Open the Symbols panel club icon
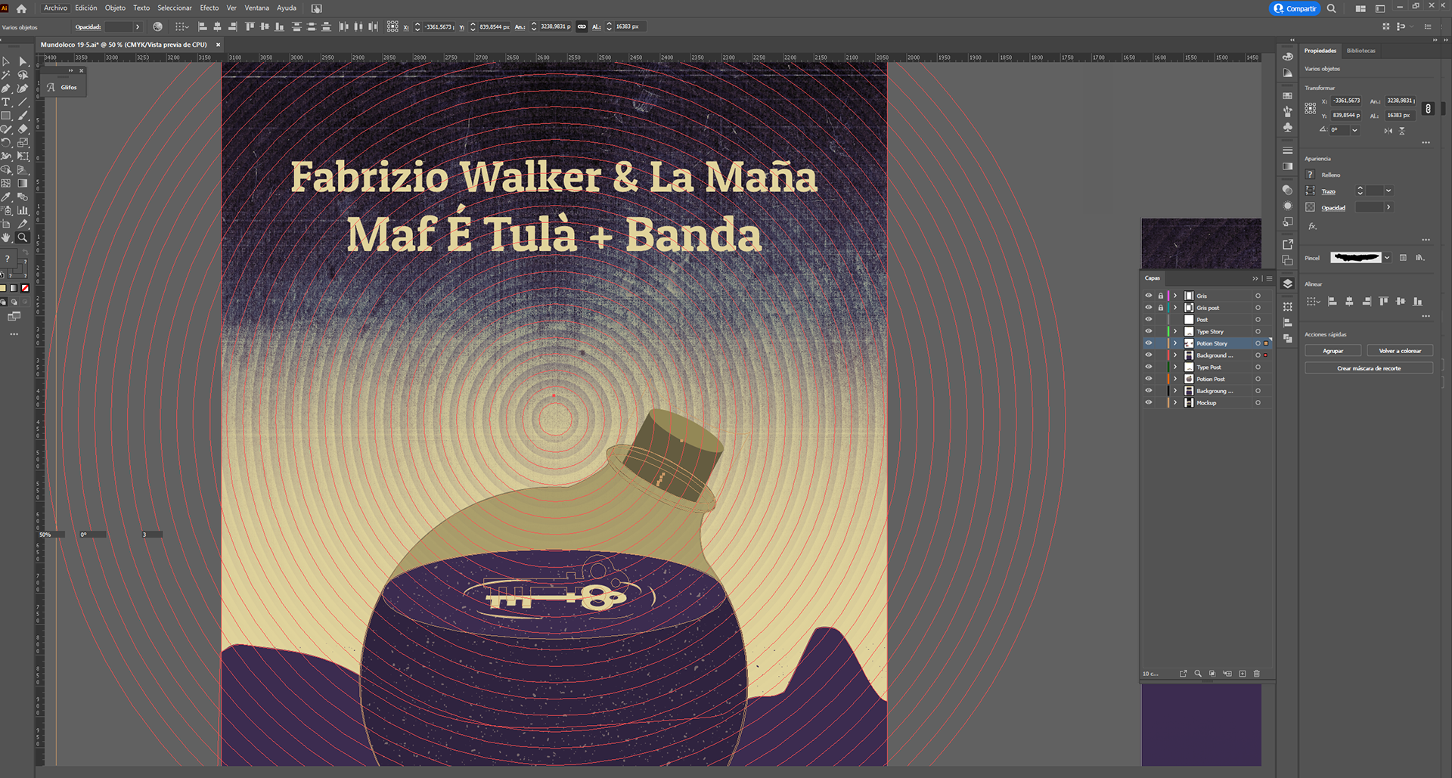The height and width of the screenshot is (778, 1452). pyautogui.click(x=1288, y=127)
